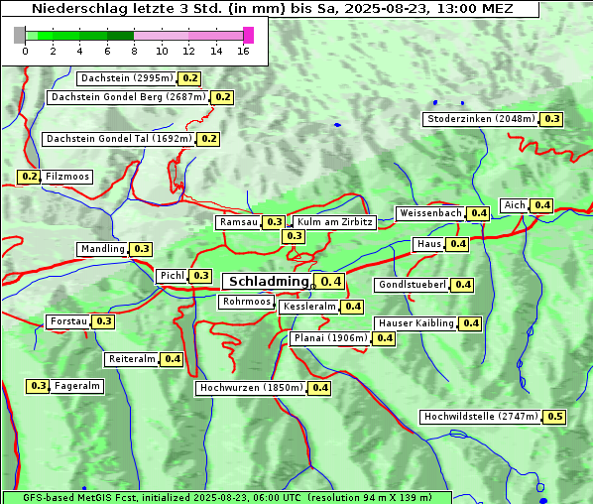Select the Planai (1906m) label
The height and width of the screenshot is (504, 593).
click(331, 338)
